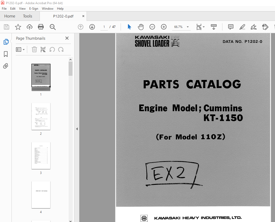Expand the fit page options arrow
Screen dimensions: 275x222
pos(204,27)
